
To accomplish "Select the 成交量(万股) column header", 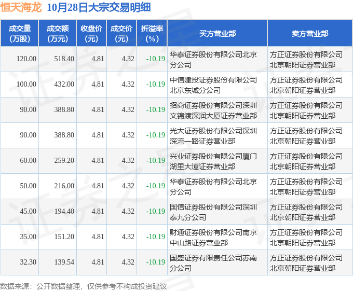I will (20, 34).
